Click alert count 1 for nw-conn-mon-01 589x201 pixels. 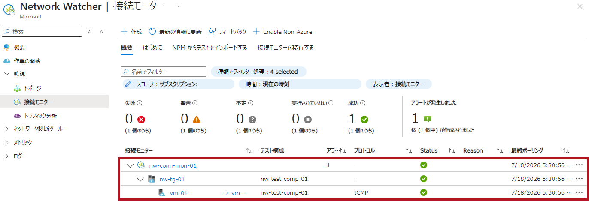click(328, 165)
